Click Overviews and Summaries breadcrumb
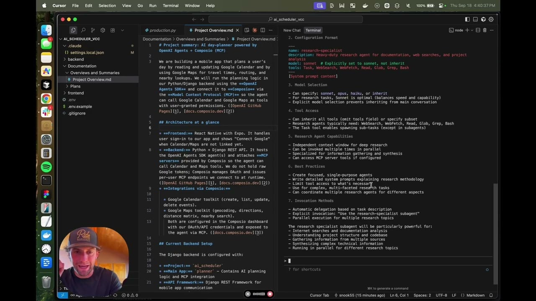 click(201, 39)
